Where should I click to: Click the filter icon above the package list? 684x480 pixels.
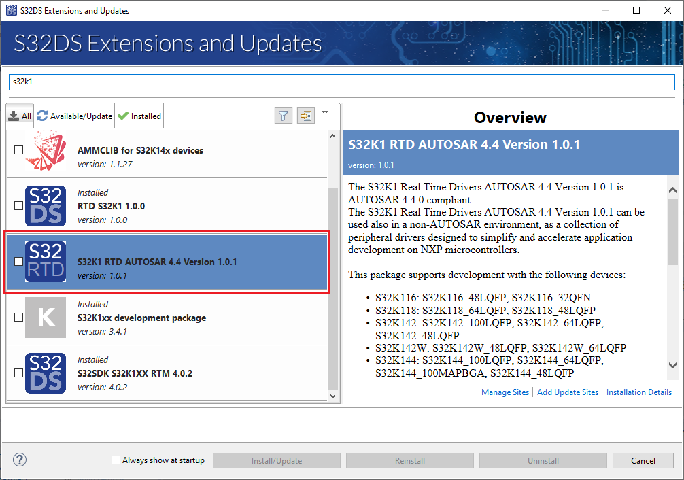[283, 116]
